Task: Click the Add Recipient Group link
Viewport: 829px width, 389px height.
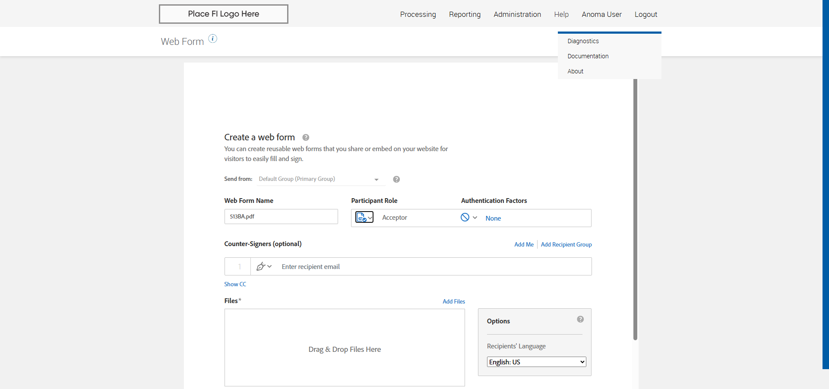Action: pyautogui.click(x=566, y=244)
